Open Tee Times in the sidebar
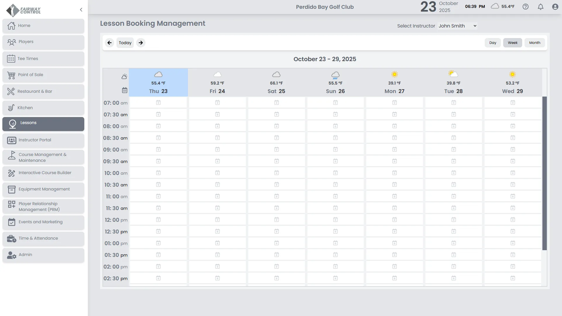Viewport: 562px width, 316px height. (x=43, y=59)
